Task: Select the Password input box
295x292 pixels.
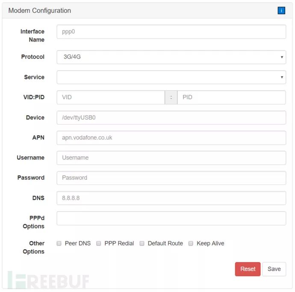Action: pyautogui.click(x=171, y=178)
